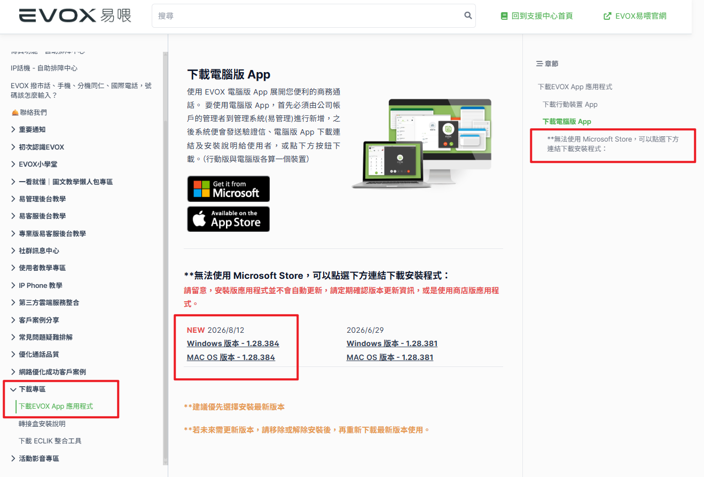Jump to **無法使用 Microsoft Store chapter link

point(613,144)
